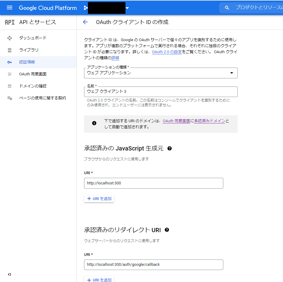Screen dimensions: 283x282
Task: Click help icon beside リダイレクト URI heading
Action: click(x=167, y=230)
